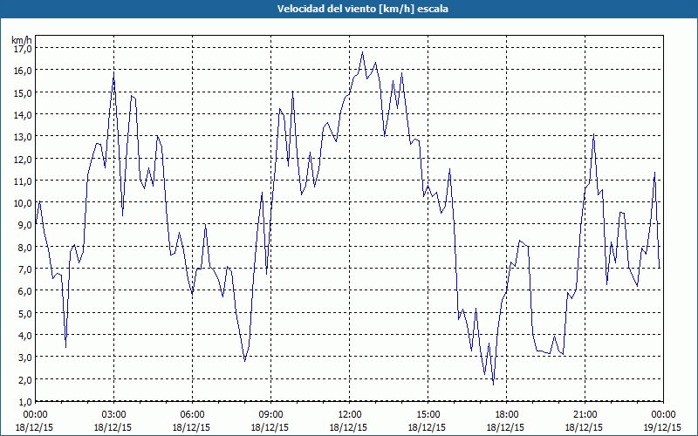Click the '18:00' time label
698x436 pixels.
click(x=507, y=415)
